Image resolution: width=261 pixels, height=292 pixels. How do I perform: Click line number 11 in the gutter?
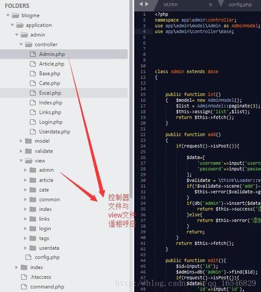[143, 72]
